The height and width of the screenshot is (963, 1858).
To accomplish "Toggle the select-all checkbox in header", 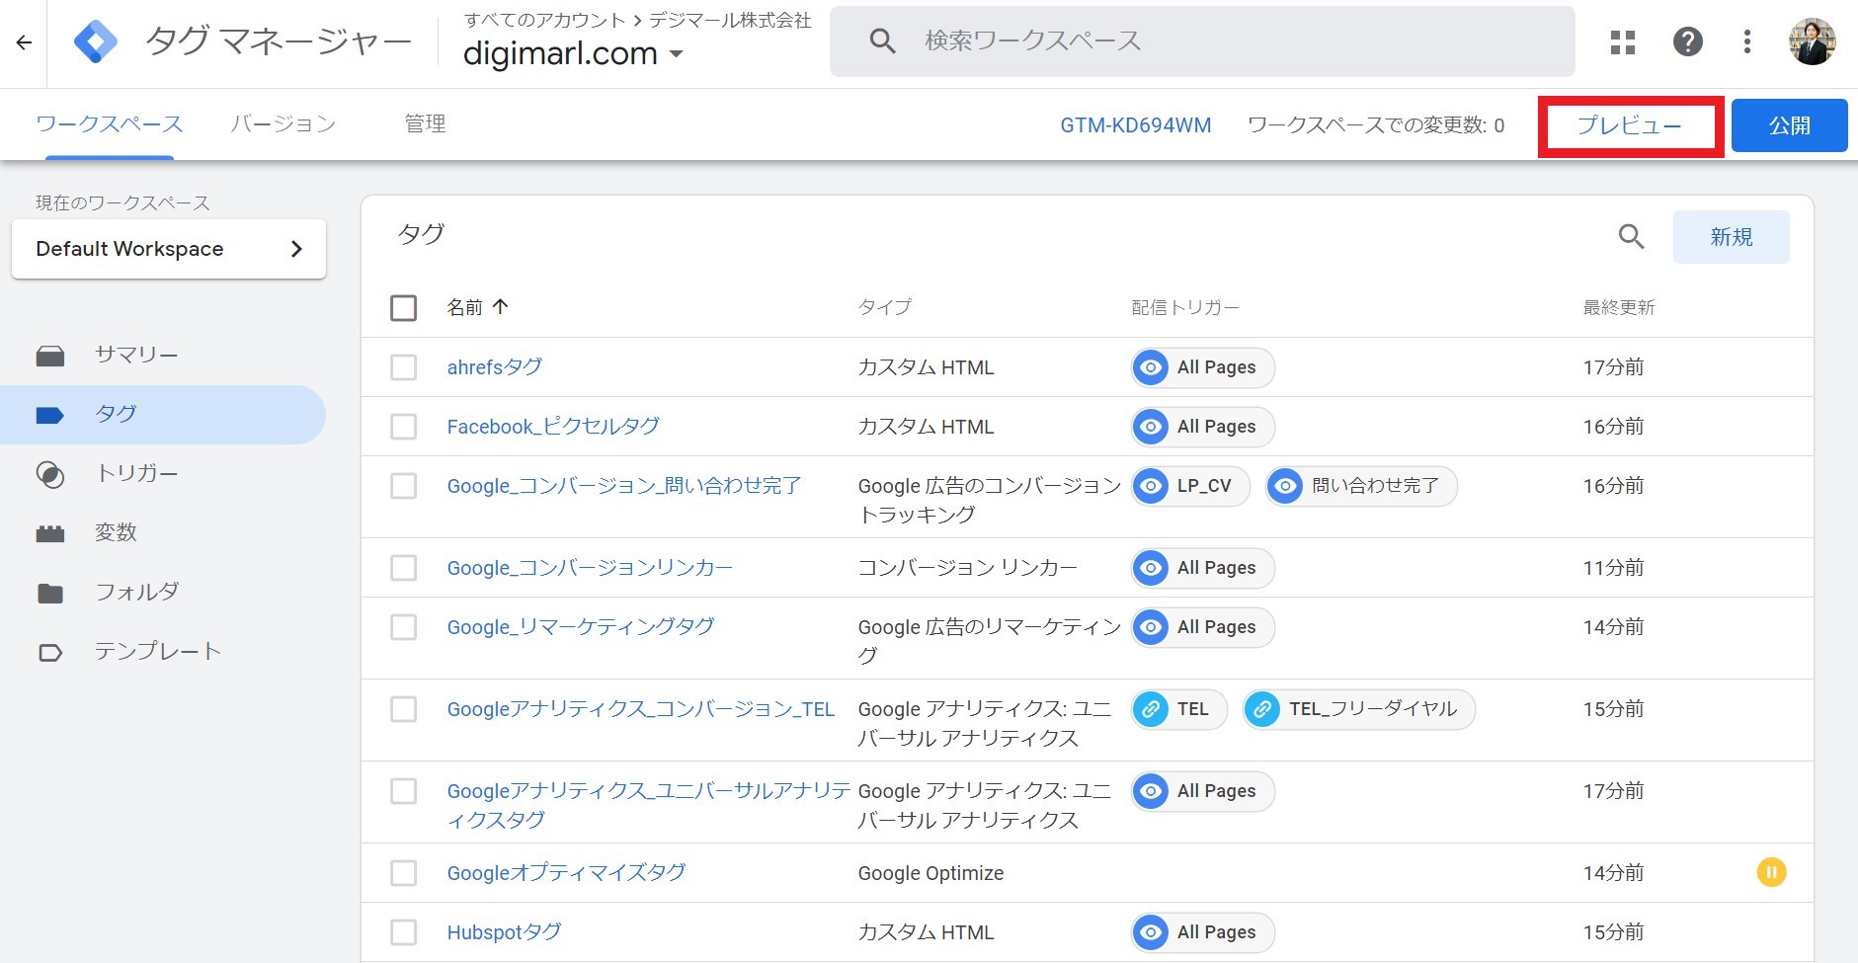I will [403, 308].
